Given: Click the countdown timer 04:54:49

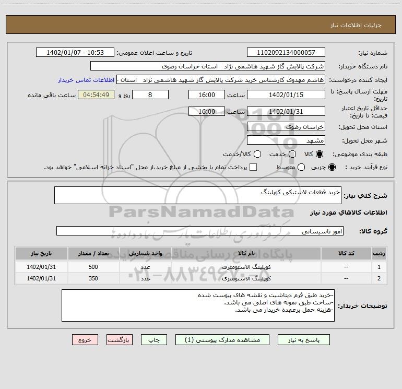Looking at the screenshot, I should pos(96,95).
